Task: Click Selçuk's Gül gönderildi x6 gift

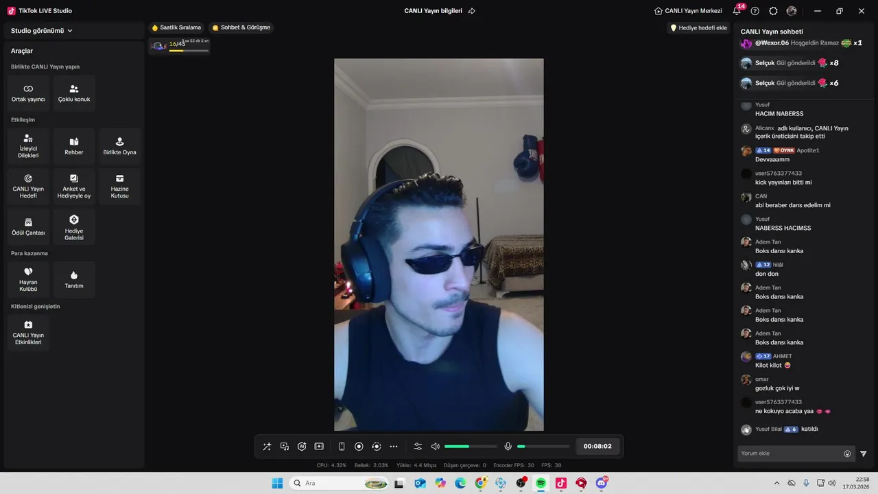Action: [x=790, y=83]
